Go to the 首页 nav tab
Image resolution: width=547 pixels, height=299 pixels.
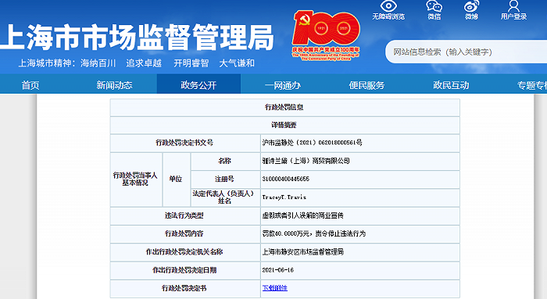coord(30,85)
